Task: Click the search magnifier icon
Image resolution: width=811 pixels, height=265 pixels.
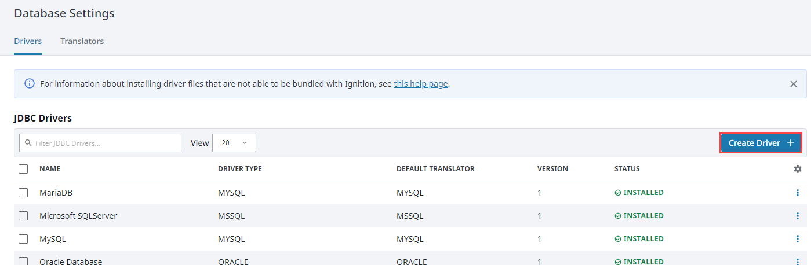Action: pyautogui.click(x=28, y=143)
